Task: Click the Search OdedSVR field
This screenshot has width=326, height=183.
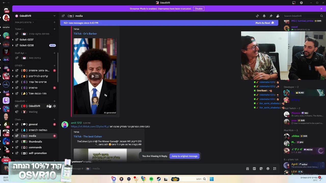Action: (x=303, y=16)
